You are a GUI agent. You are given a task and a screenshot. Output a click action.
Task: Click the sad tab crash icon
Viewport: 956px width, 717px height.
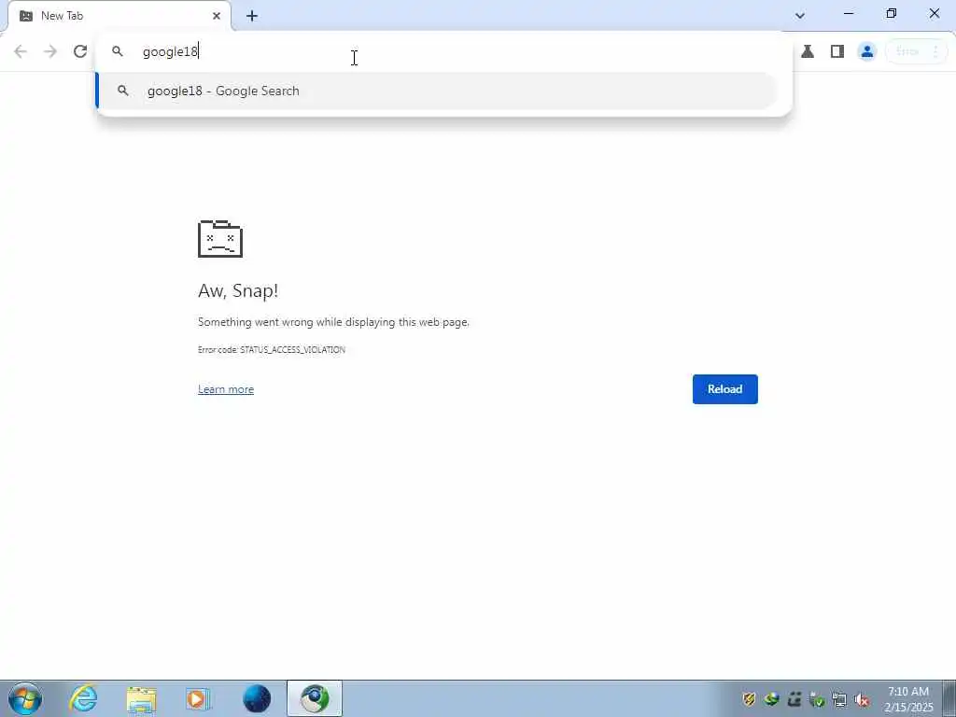coord(220,238)
